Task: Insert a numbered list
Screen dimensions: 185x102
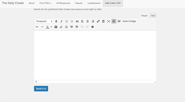Action: (72, 21)
